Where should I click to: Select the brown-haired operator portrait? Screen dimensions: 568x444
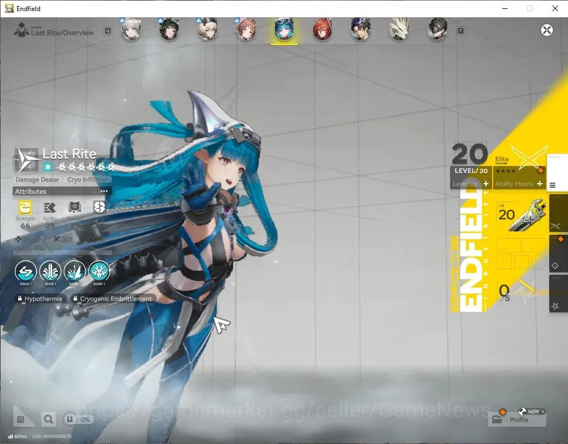pos(245,29)
